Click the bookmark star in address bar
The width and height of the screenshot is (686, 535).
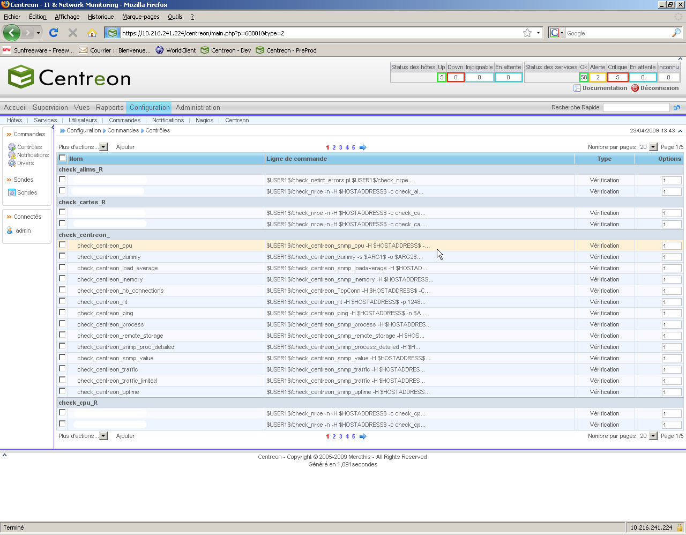point(527,33)
